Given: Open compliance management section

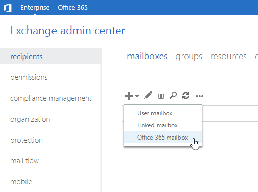Looking at the screenshot, I should 51,98.
